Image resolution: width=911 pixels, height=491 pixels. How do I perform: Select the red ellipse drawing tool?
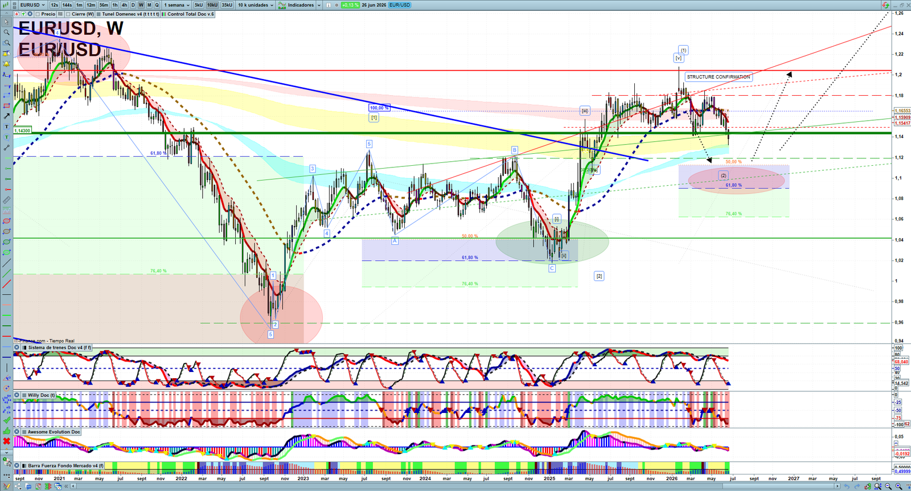point(6,221)
